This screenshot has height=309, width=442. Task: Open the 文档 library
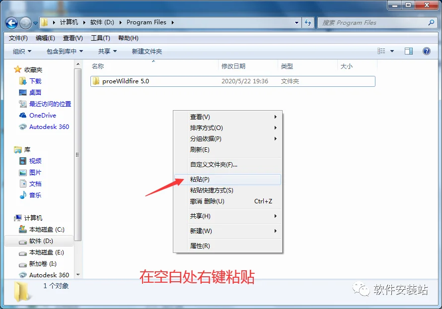click(35, 184)
